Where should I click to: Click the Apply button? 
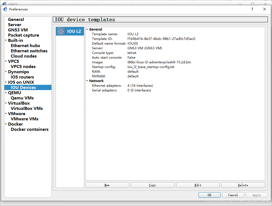pos(257,195)
